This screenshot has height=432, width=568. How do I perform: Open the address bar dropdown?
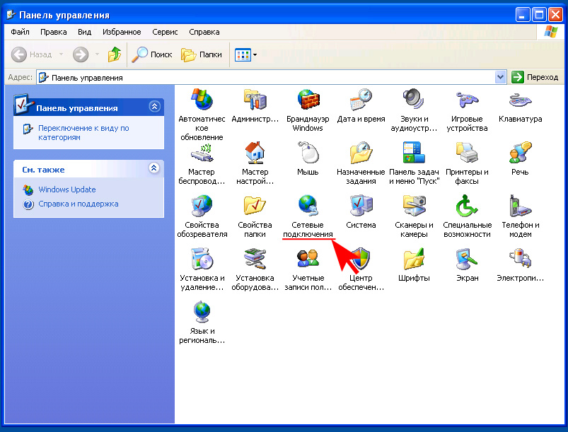[501, 76]
